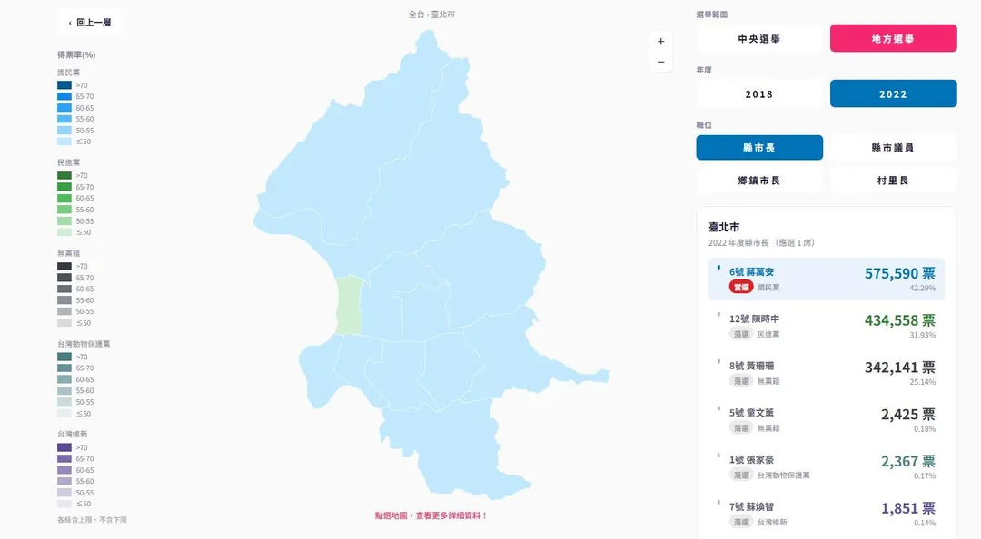This screenshot has width=981, height=539.
Task: Click the 42.29% vote share value
Action: pyautogui.click(x=923, y=289)
